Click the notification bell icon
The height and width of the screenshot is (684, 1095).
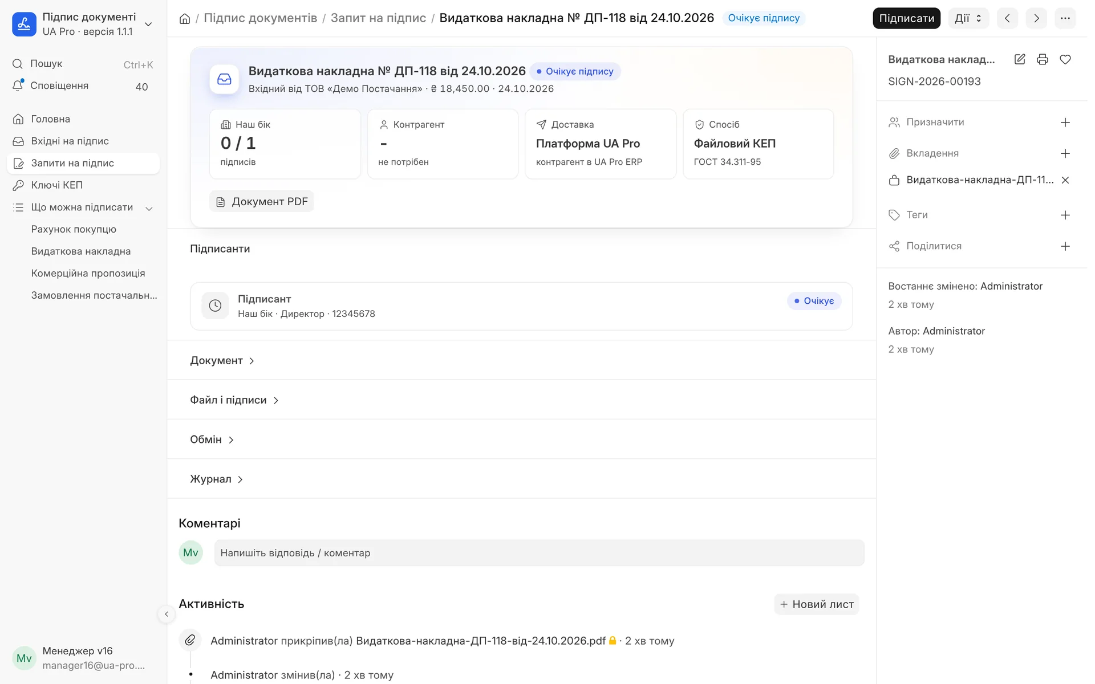tap(18, 85)
